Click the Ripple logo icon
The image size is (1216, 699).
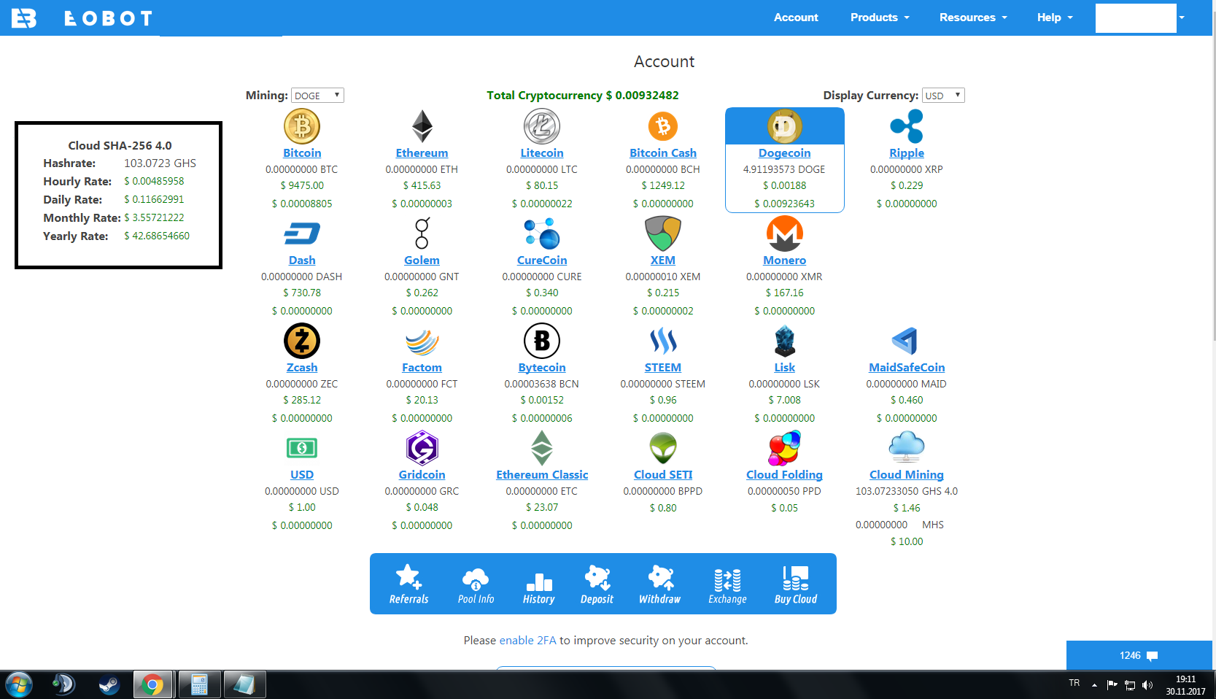[x=907, y=126]
